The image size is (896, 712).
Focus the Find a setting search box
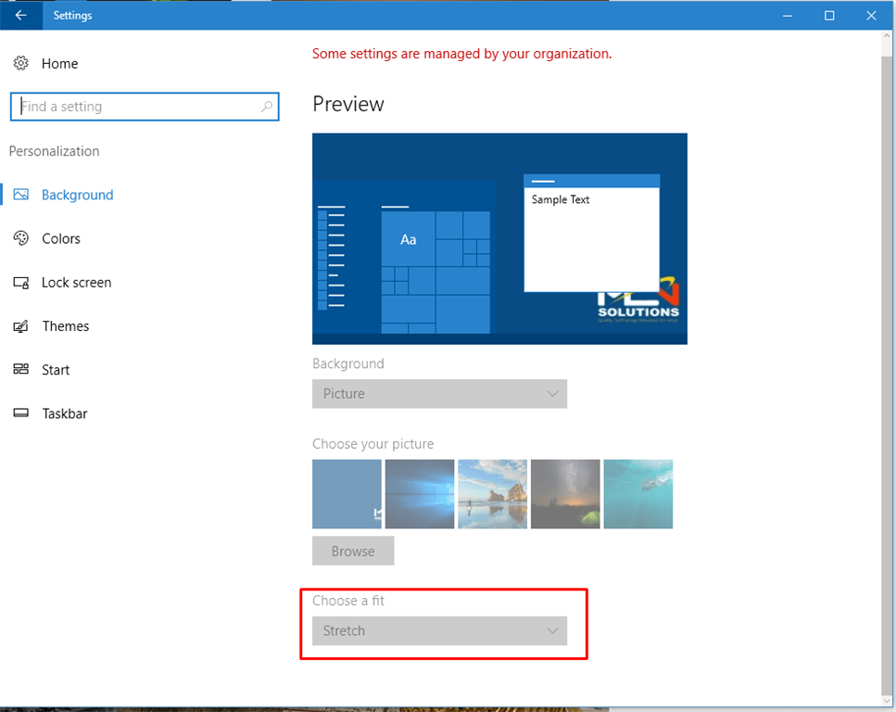[145, 107]
